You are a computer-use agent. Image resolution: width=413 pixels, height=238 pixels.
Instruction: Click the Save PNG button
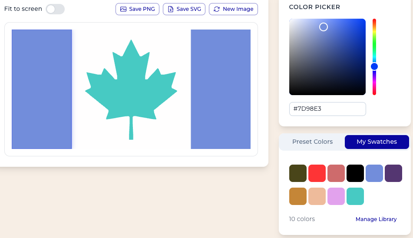pos(137,9)
